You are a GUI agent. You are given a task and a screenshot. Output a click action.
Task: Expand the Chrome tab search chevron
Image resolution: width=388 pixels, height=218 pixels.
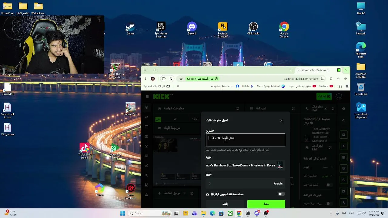click(346, 70)
